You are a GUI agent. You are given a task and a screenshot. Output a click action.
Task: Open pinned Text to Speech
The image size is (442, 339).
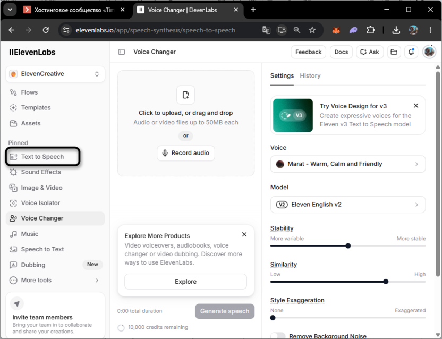[x=43, y=157]
